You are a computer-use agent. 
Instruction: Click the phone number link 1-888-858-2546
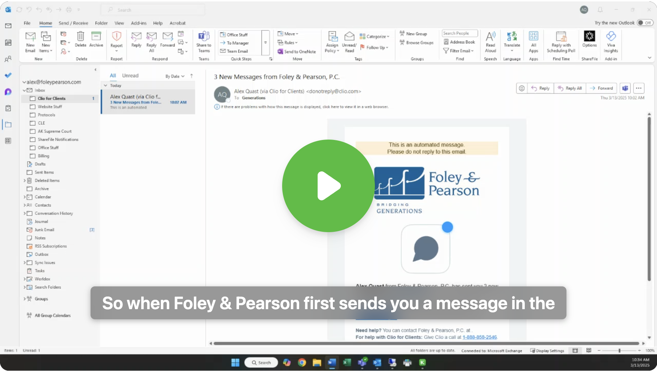coord(480,337)
